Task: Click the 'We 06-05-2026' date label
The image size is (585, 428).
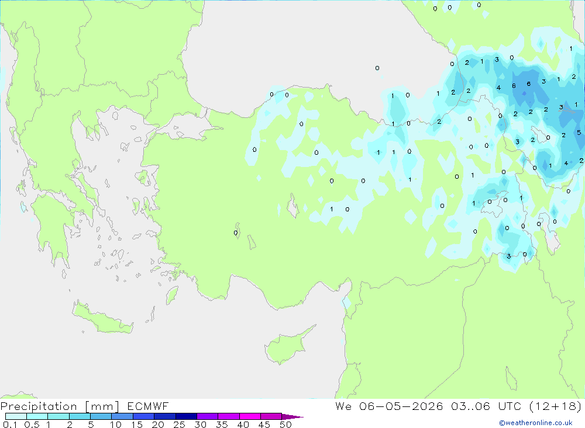Action: [389, 406]
